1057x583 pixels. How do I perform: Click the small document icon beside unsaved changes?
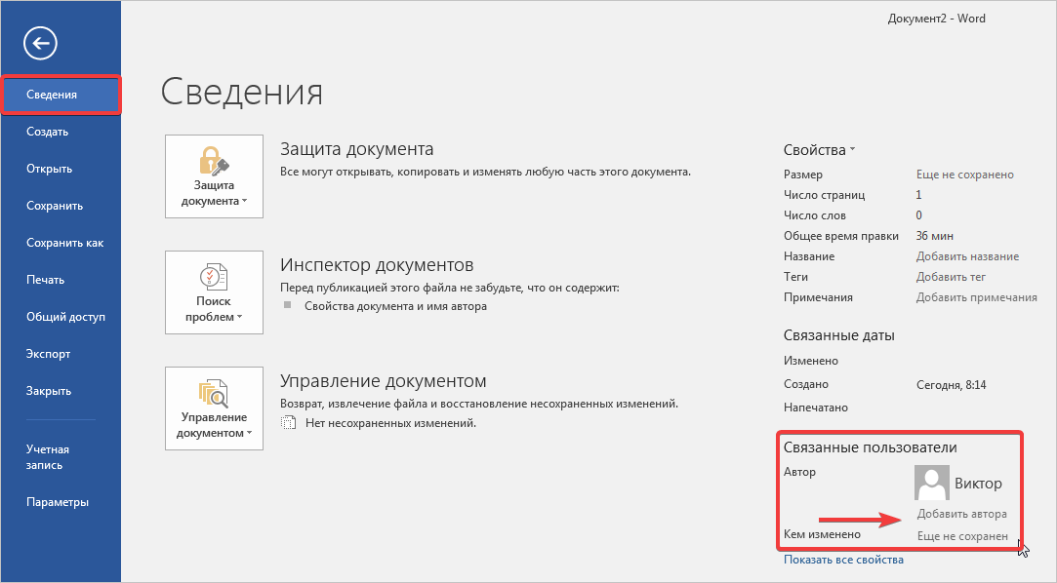(288, 423)
